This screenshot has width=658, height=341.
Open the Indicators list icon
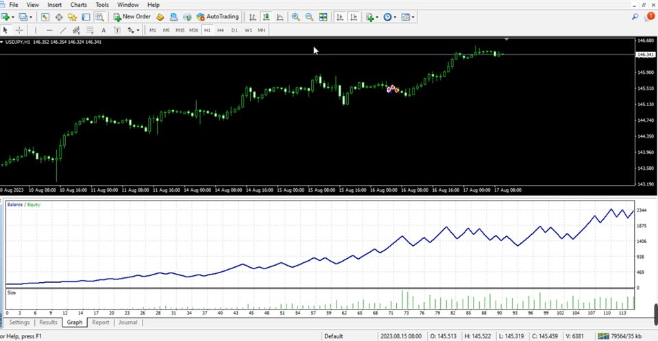click(369, 17)
